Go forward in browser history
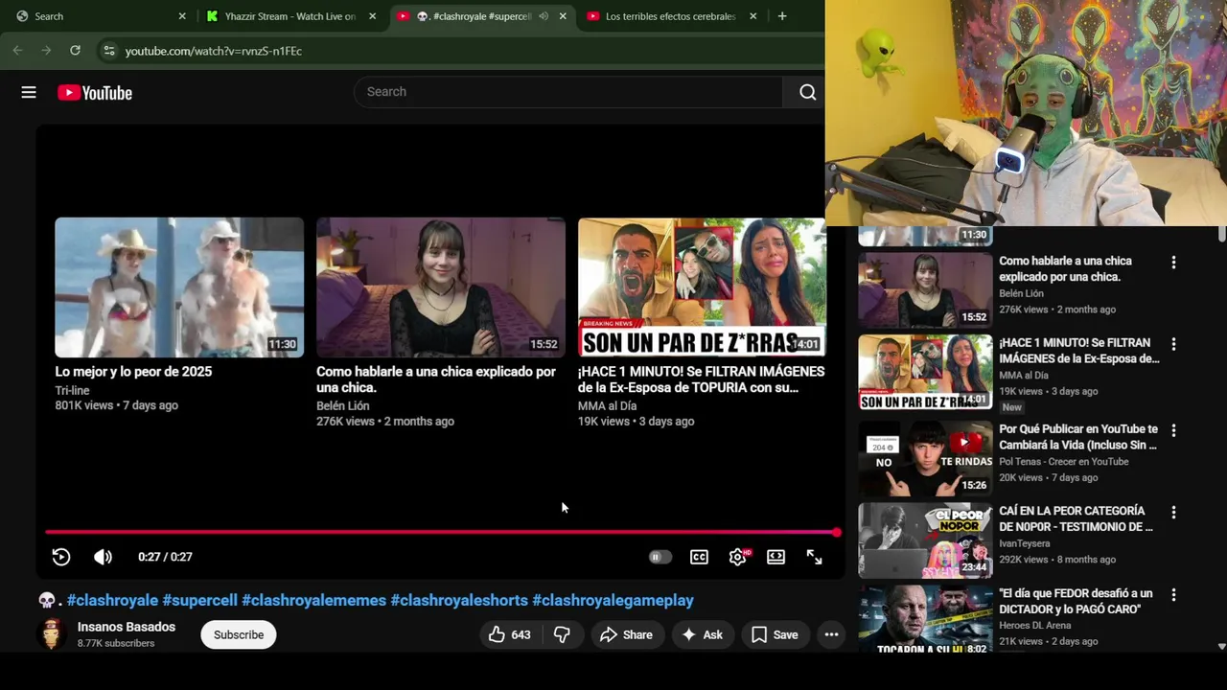Viewport: 1227px width, 690px height. [x=46, y=50]
